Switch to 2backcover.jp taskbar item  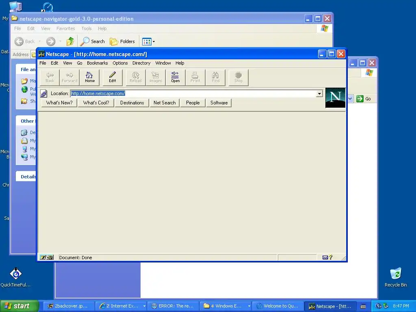coord(68,306)
